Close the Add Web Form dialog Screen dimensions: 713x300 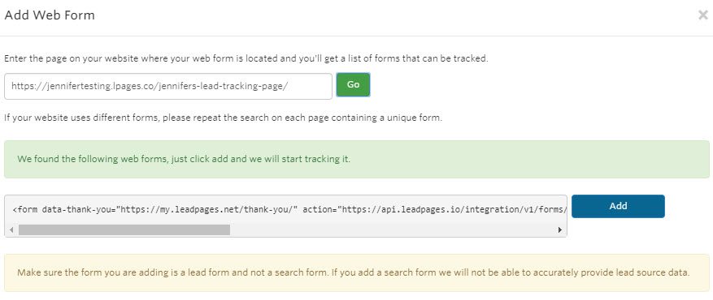pyautogui.click(x=703, y=15)
